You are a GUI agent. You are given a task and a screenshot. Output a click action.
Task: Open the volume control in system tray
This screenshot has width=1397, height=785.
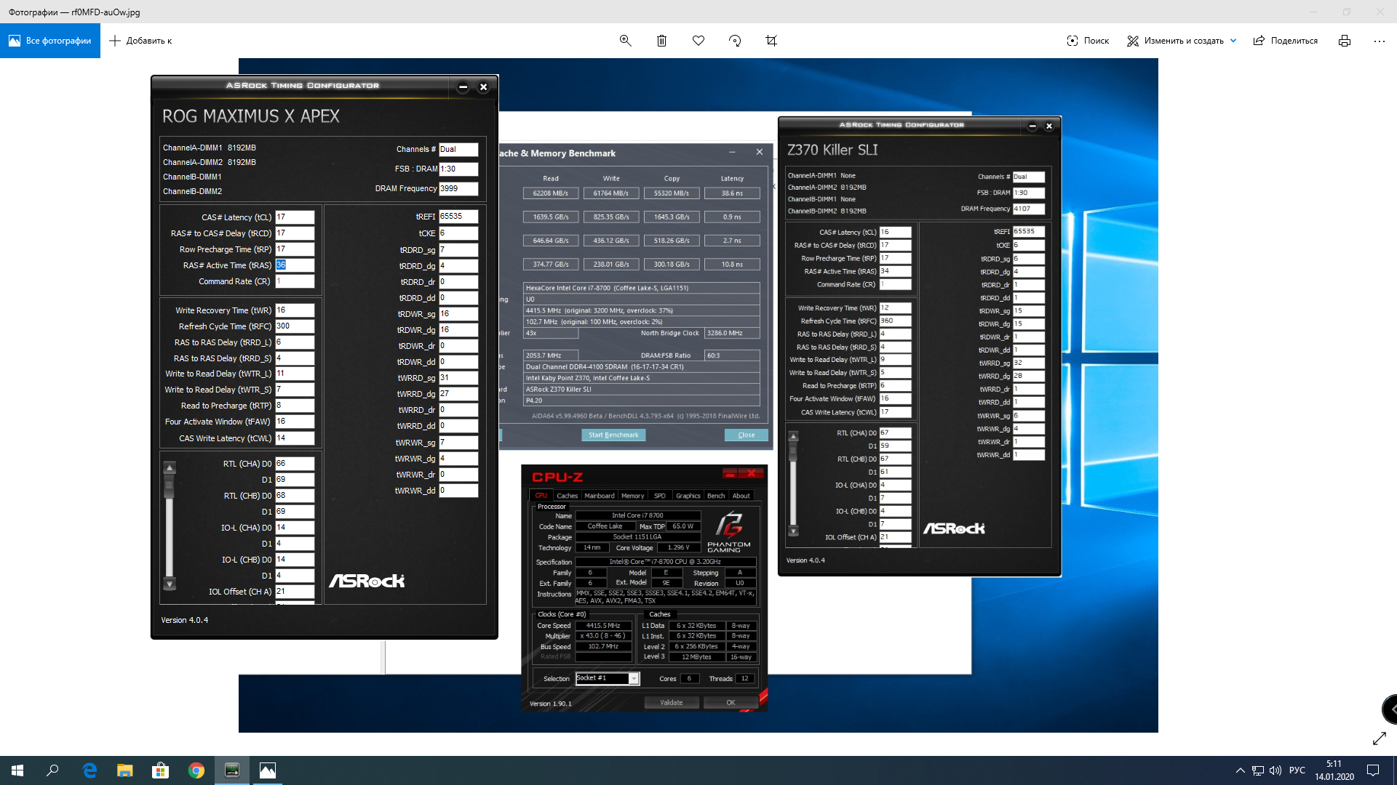(1275, 770)
